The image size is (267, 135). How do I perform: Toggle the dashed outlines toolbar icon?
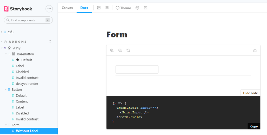click(145, 8)
